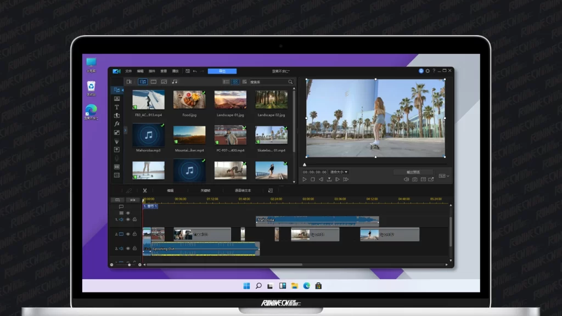
Task: Open preferences via the gear icon
Action: (x=428, y=71)
